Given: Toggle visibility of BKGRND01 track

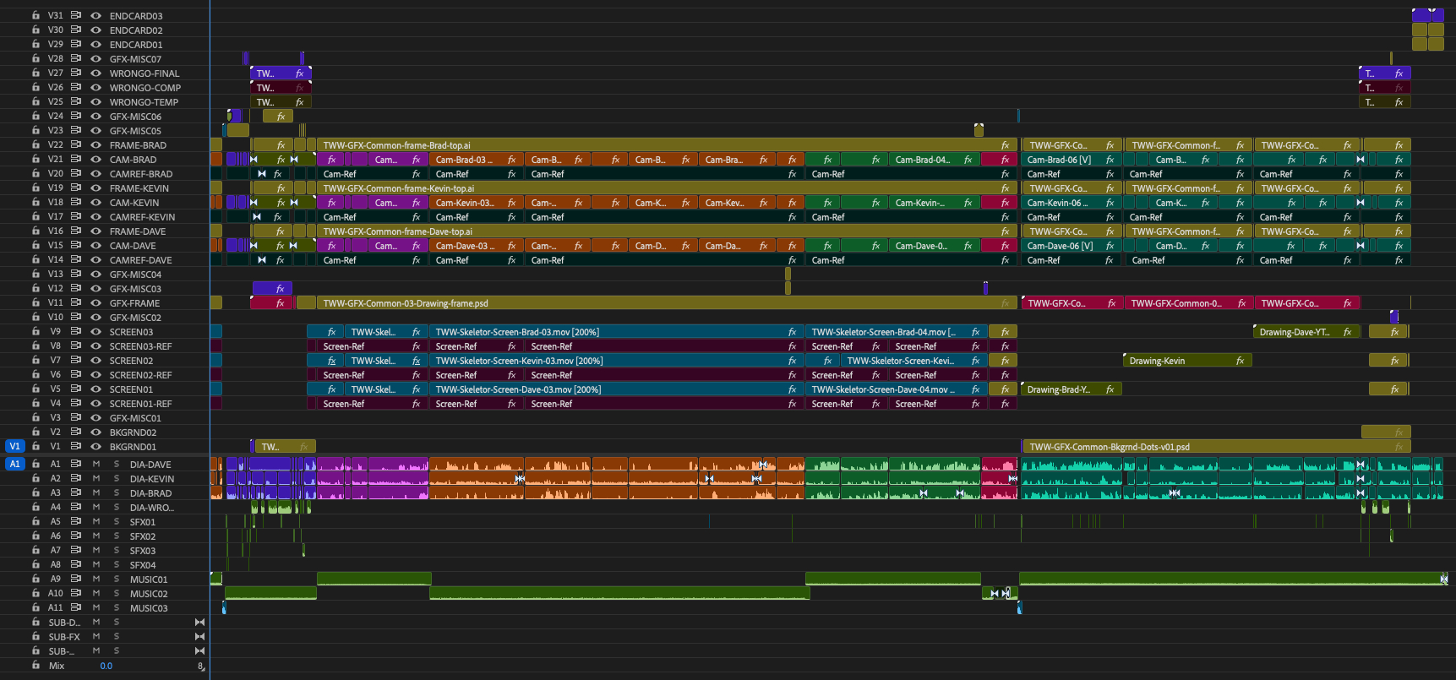Looking at the screenshot, I should (95, 446).
